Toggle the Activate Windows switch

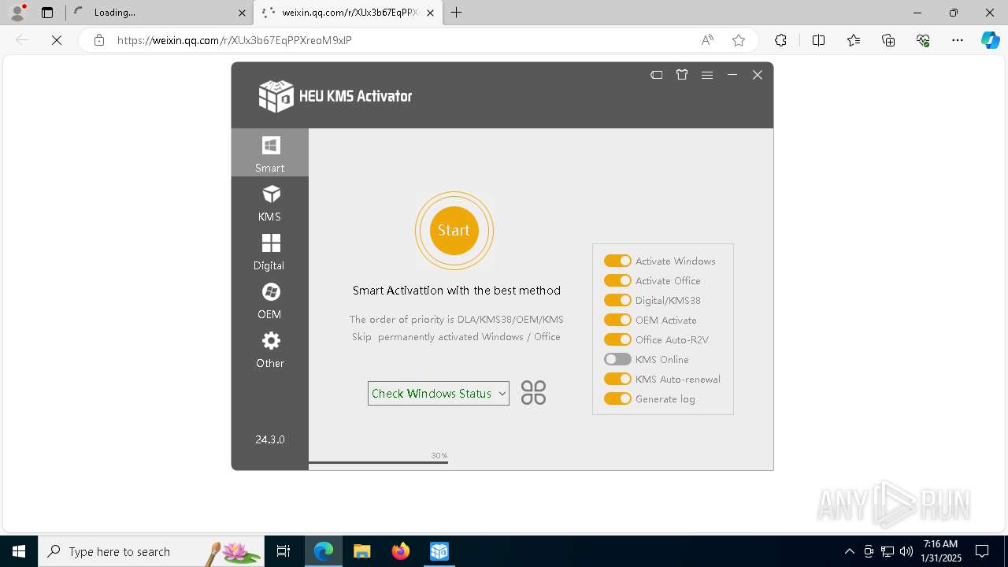[x=617, y=261]
